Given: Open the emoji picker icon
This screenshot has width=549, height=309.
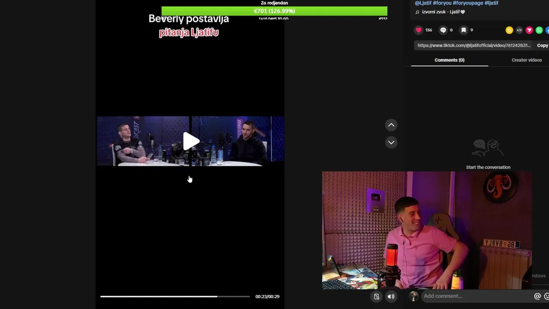Looking at the screenshot, I should (x=547, y=296).
